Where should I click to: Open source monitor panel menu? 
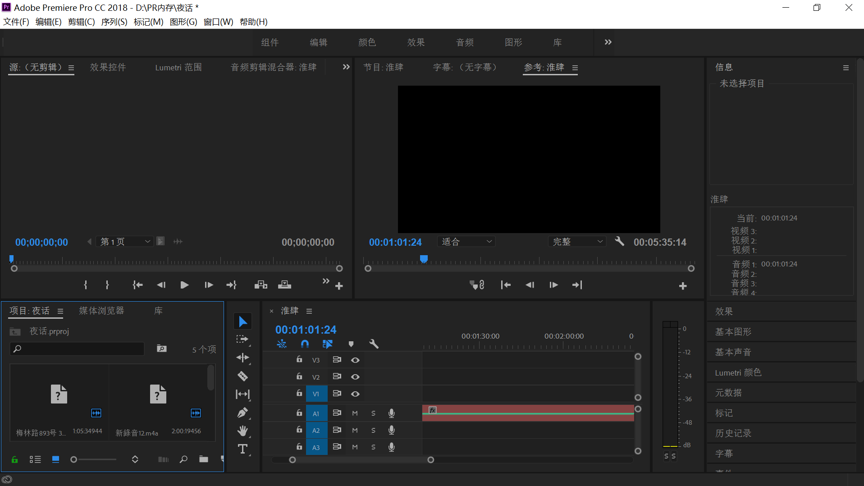coord(71,68)
